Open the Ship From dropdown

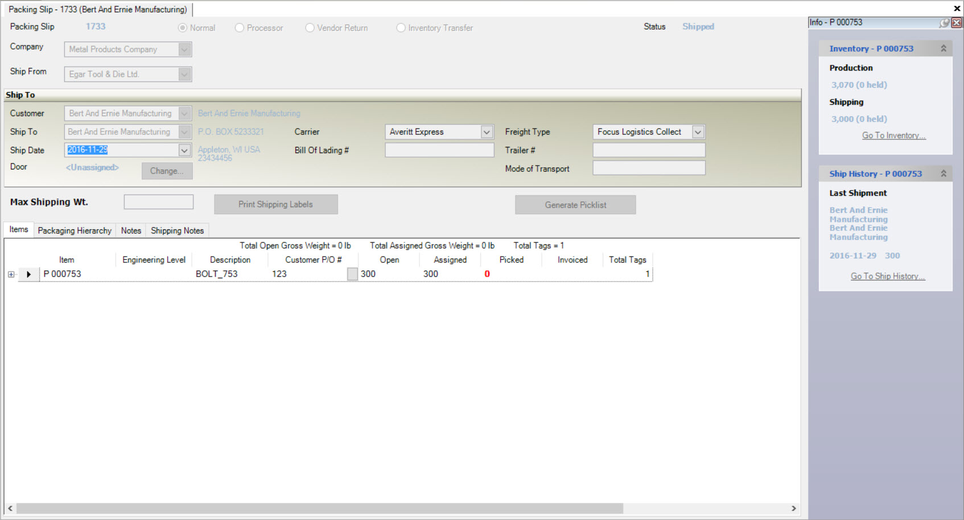point(184,74)
